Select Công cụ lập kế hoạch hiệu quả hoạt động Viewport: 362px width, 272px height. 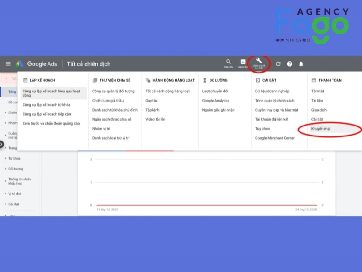(x=53, y=93)
